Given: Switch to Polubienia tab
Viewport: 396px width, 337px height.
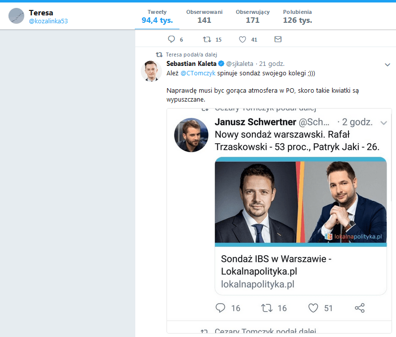Looking at the screenshot, I should click(297, 16).
